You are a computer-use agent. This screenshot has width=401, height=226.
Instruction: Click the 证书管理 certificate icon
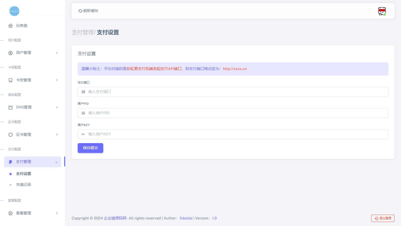pos(10,134)
